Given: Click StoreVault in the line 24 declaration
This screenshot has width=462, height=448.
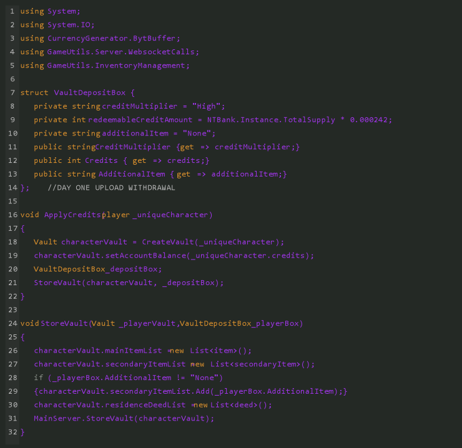Looking at the screenshot, I should coord(64,323).
